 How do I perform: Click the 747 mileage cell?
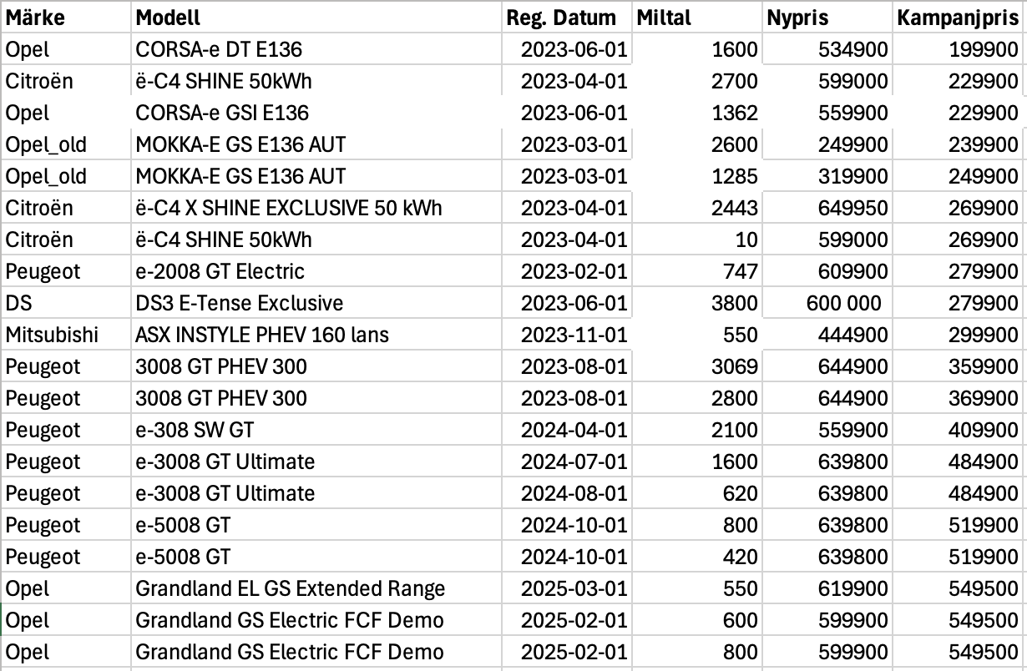click(x=697, y=271)
